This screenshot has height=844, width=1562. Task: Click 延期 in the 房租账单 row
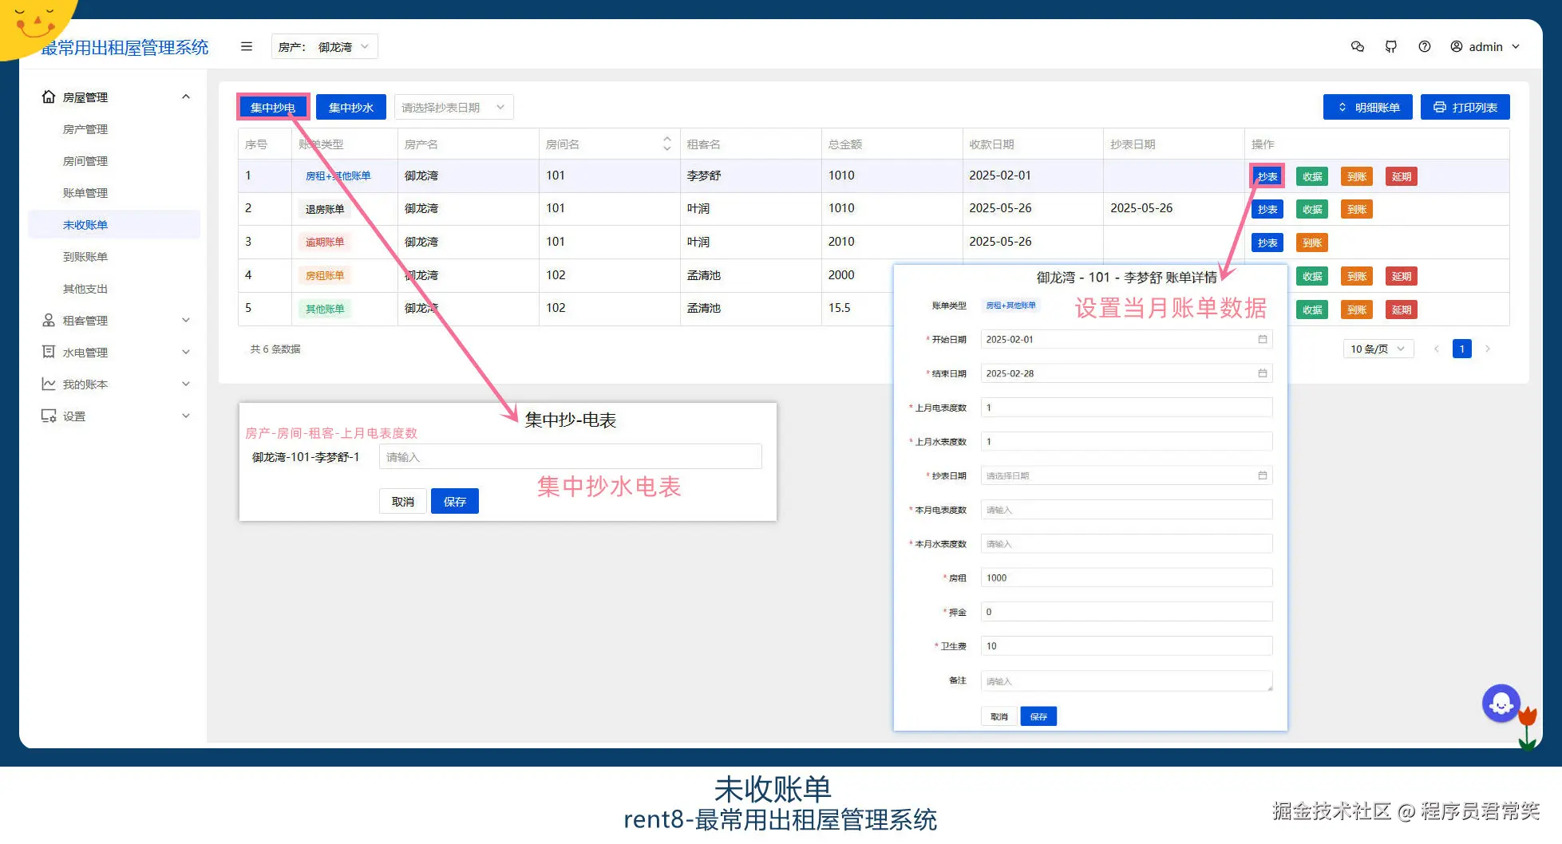1402,277
